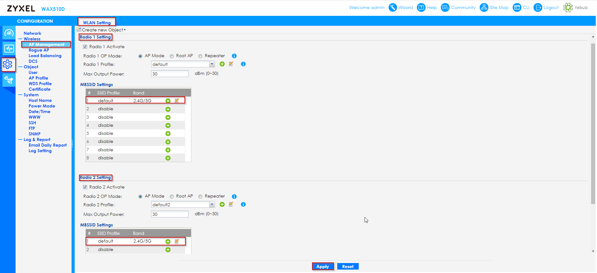Click the Wizard icon in top bar
The width and height of the screenshot is (597, 273).
pos(393,7)
